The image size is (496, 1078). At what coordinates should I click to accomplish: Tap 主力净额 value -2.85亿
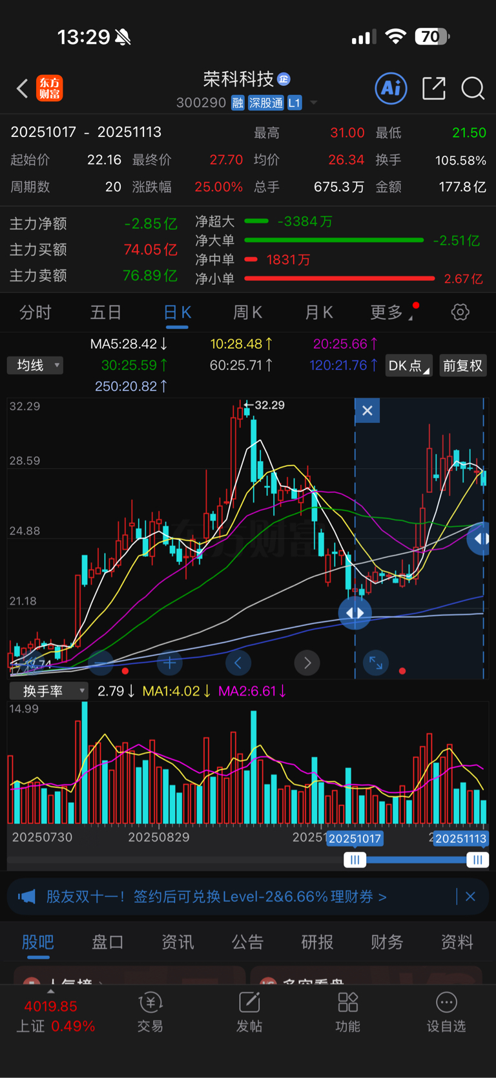click(150, 224)
